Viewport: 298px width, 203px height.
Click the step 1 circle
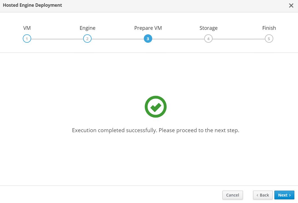(x=27, y=39)
